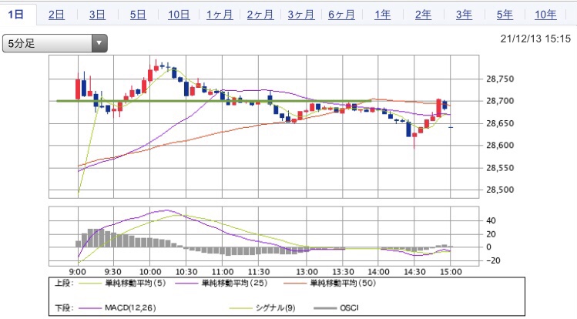Screen dimensions: 577x319
Task: Click the 単純移動平均(5) legend entry
Action: (x=136, y=283)
